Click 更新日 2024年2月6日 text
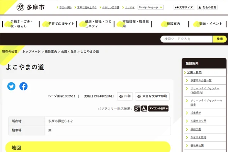This screenshot has height=152, width=228. [x=99, y=96]
